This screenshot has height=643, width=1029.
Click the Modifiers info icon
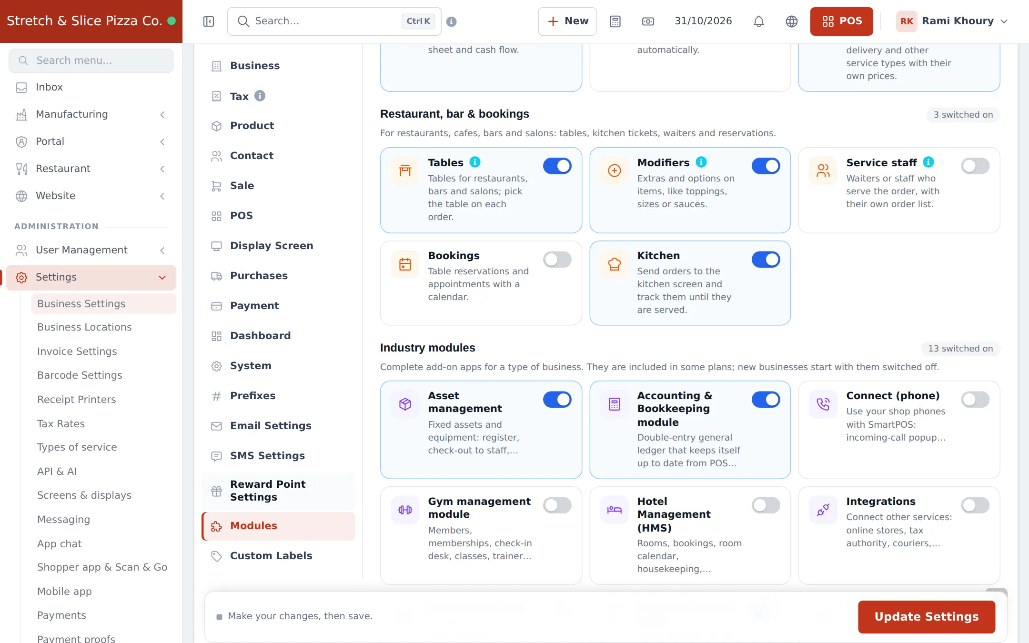[x=701, y=162]
